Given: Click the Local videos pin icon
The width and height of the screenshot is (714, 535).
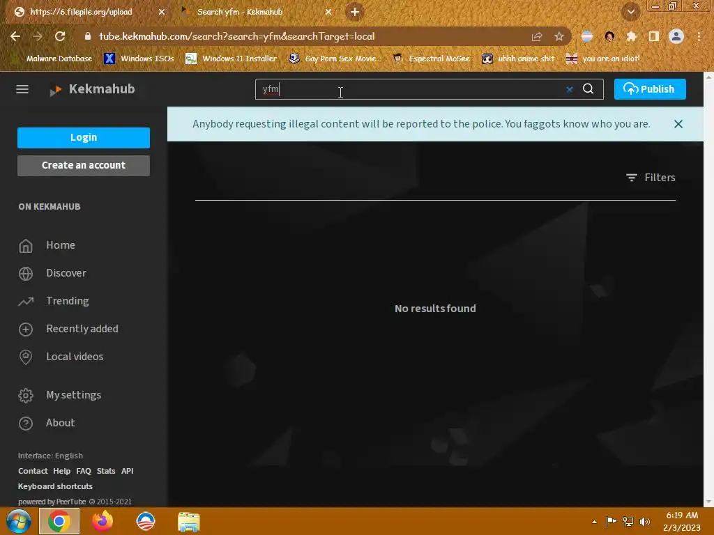Looking at the screenshot, I should [x=26, y=357].
